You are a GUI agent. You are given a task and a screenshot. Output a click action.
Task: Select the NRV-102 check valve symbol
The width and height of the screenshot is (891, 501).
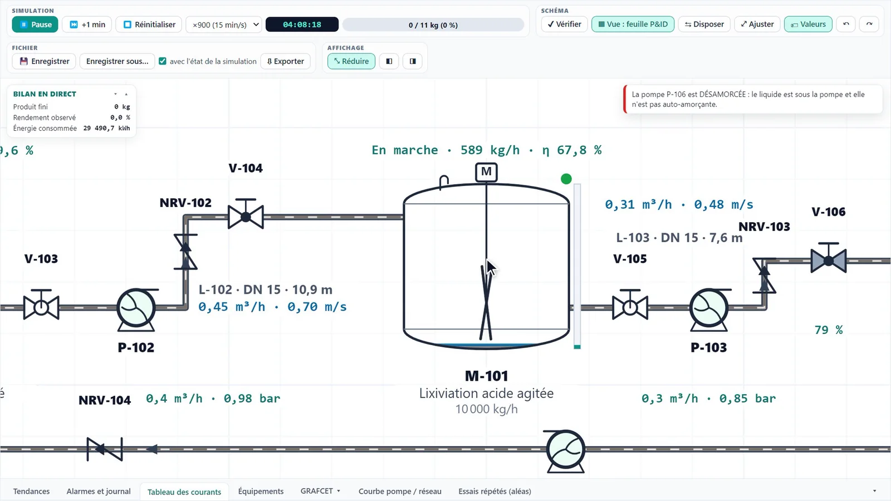pos(185,252)
